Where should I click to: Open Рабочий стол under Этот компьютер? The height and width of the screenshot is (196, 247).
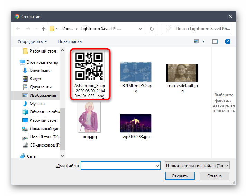pyautogui.click(x=39, y=120)
